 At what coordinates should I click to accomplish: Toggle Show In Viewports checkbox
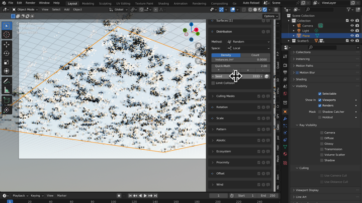click(x=320, y=100)
